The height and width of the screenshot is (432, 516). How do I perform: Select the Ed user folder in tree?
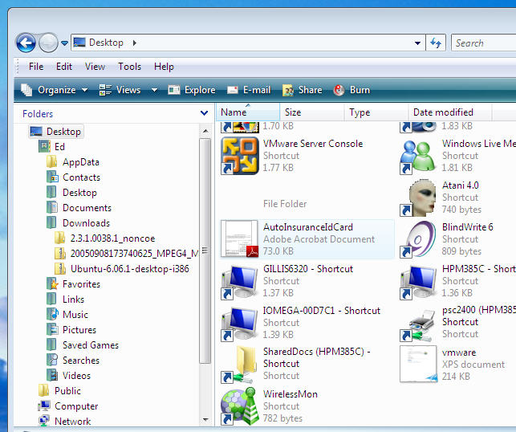click(x=51, y=146)
